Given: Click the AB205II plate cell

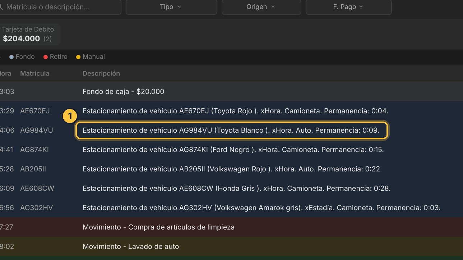Looking at the screenshot, I should [x=33, y=169].
